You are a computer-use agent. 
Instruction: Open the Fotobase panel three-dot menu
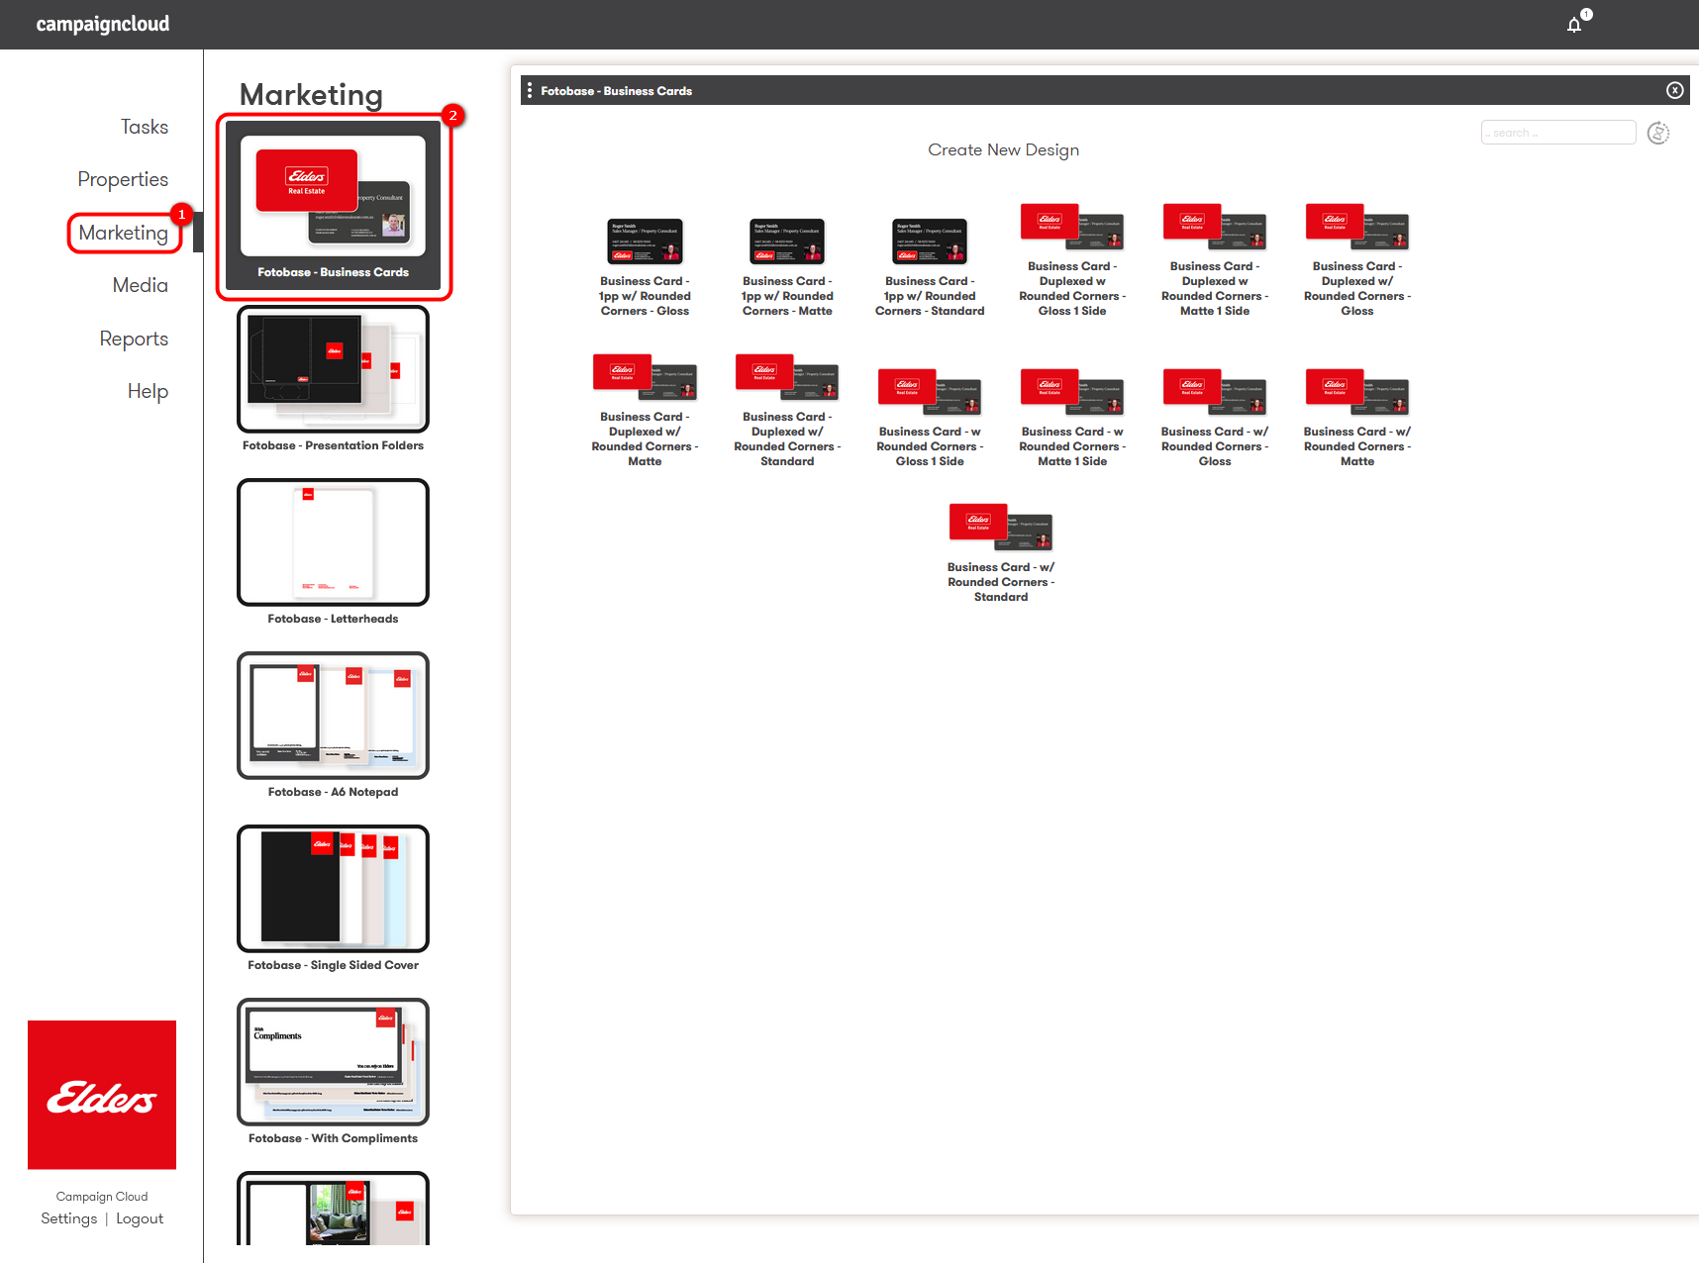point(530,90)
